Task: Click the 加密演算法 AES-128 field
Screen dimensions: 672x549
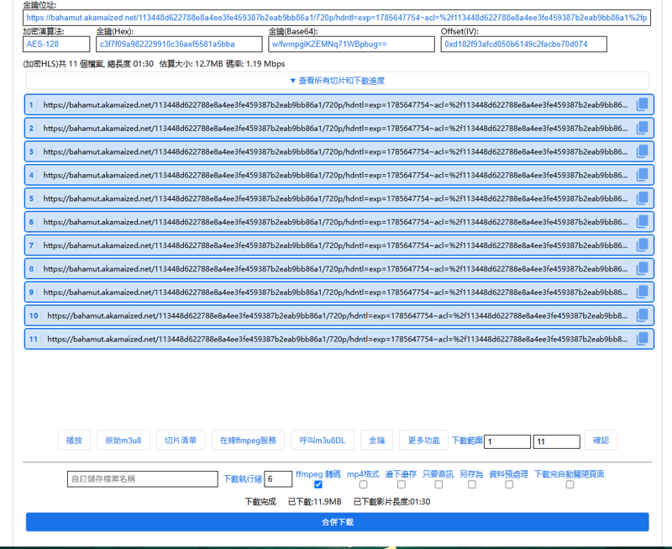Action: 56,45
